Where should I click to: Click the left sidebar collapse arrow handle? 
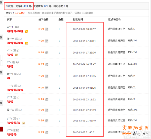click(2, 61)
